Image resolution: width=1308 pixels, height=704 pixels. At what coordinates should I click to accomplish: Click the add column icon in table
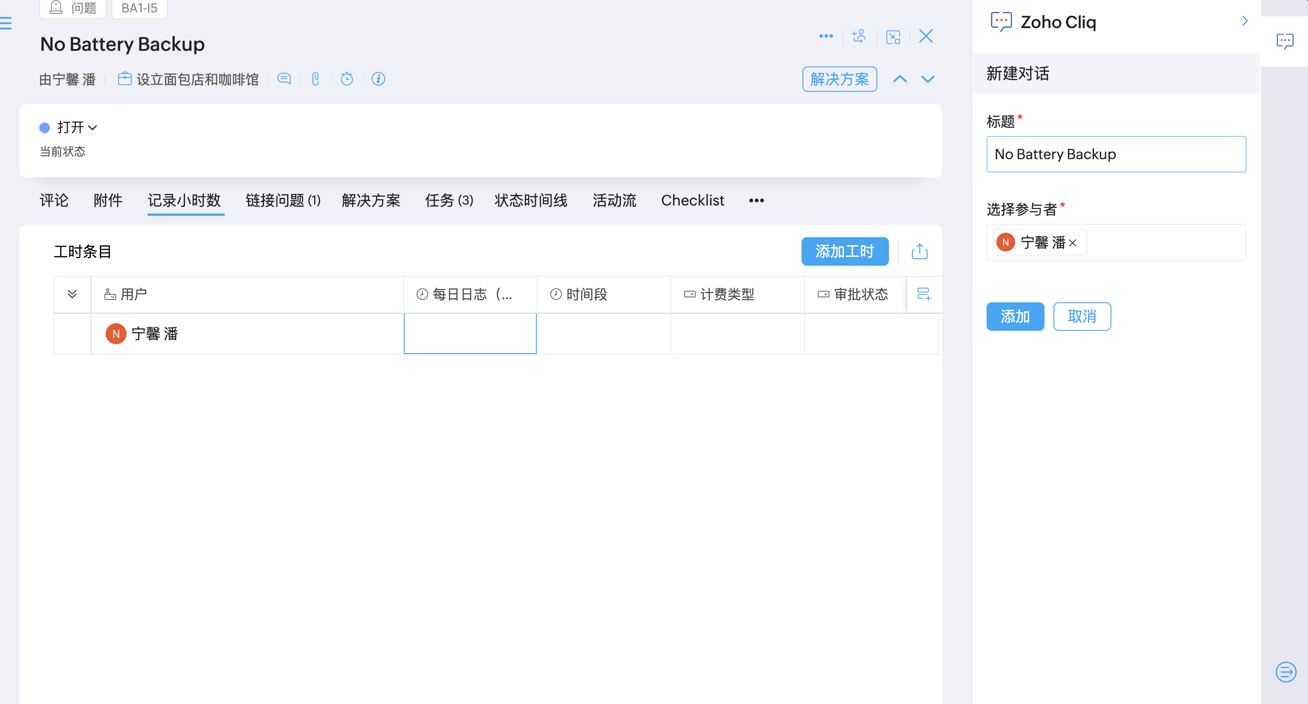point(924,294)
